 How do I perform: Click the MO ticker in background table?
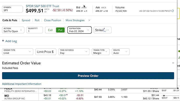7,96
